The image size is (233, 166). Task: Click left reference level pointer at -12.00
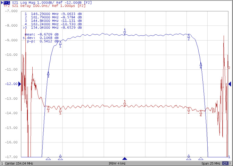tap(19, 84)
